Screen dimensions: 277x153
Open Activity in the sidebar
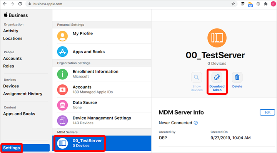coord(11,31)
